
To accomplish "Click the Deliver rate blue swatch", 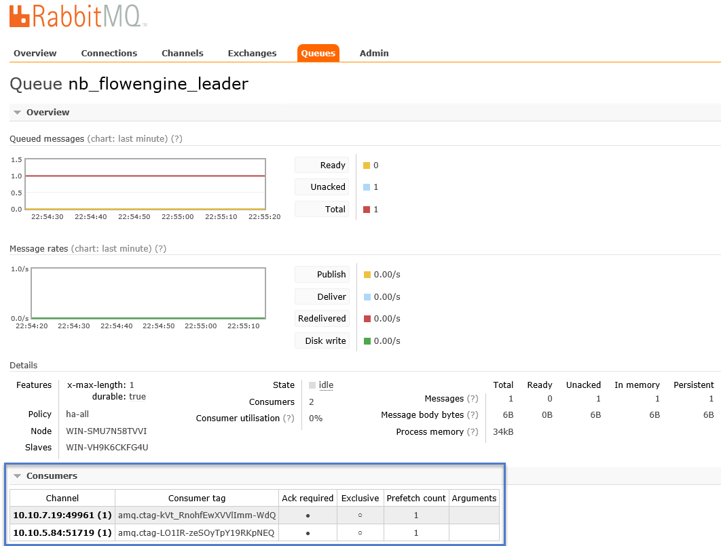I will point(367,297).
